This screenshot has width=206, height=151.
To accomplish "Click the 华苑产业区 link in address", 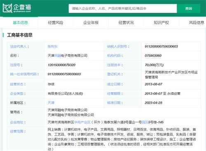I will click(82, 122).
